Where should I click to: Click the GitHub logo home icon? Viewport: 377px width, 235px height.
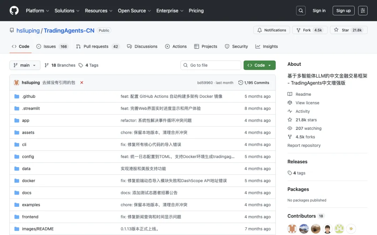(x=14, y=10)
